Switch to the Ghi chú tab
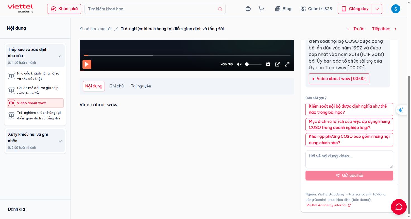This screenshot has width=411, height=219. [x=116, y=86]
